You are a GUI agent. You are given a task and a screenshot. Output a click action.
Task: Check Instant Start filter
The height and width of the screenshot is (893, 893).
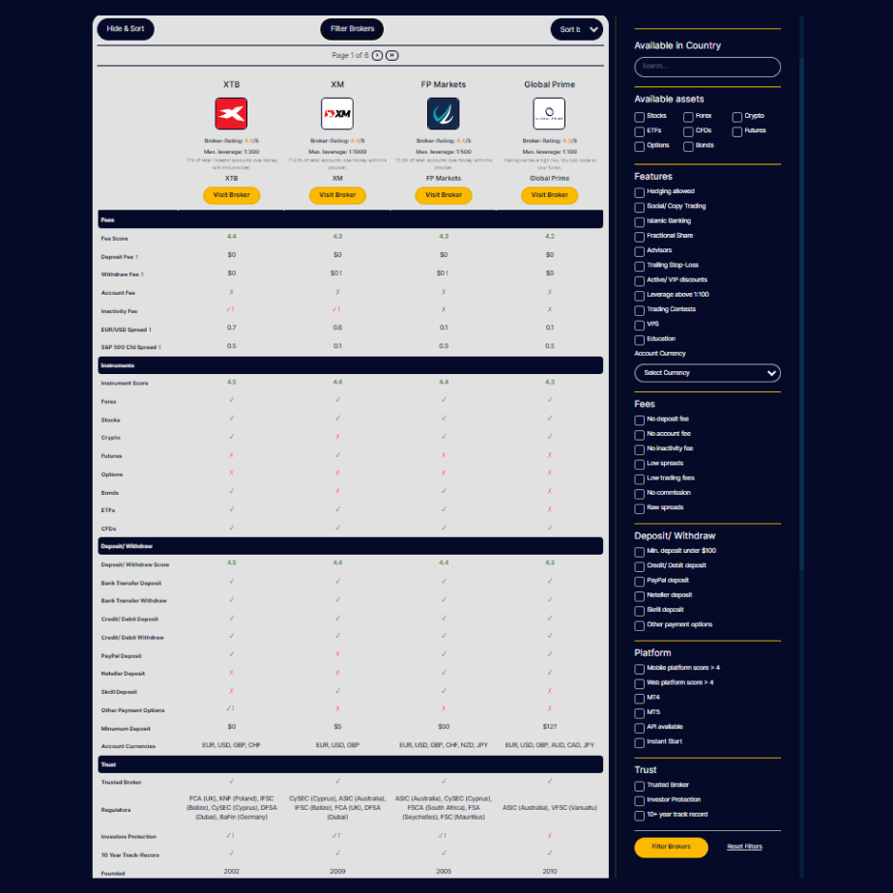pos(640,742)
